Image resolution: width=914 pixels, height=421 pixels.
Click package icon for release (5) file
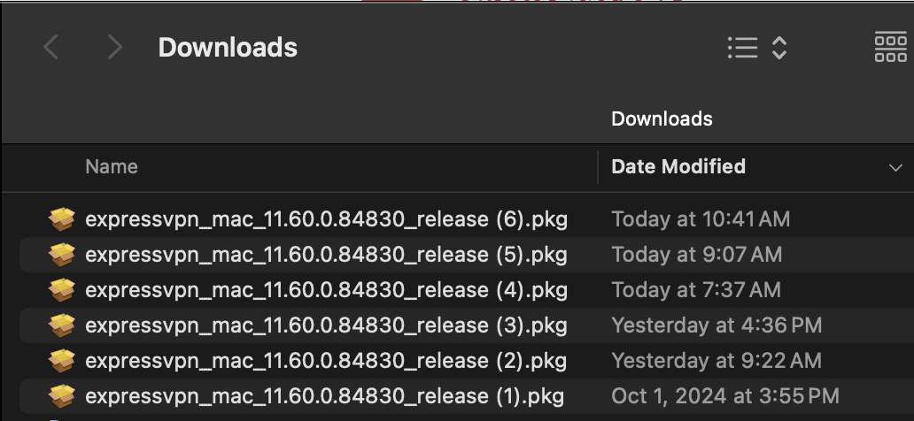tap(61, 254)
